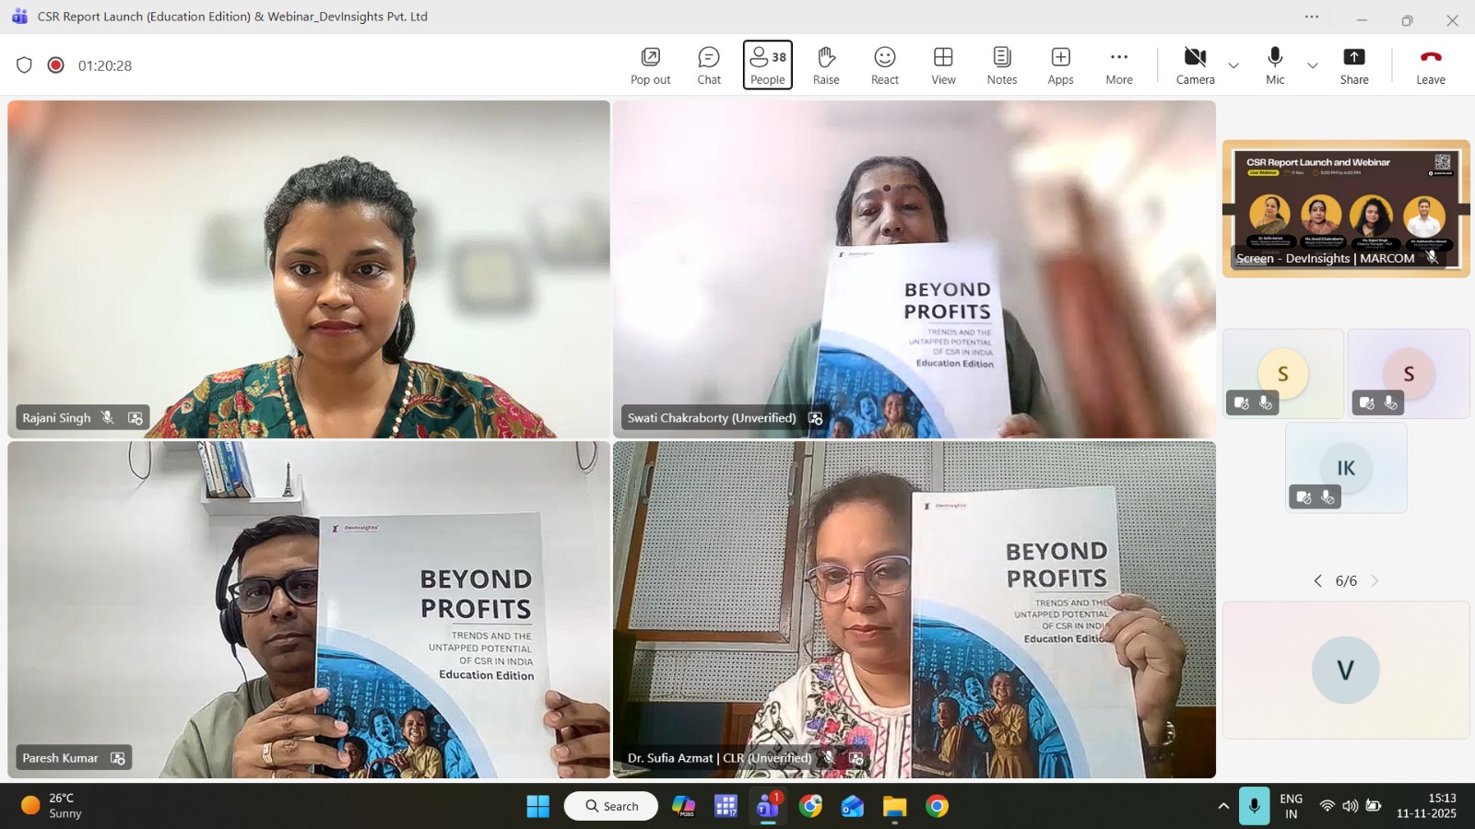Click Paresh Kumar's video status icon
Screen dimensions: 1475x829
(118, 758)
